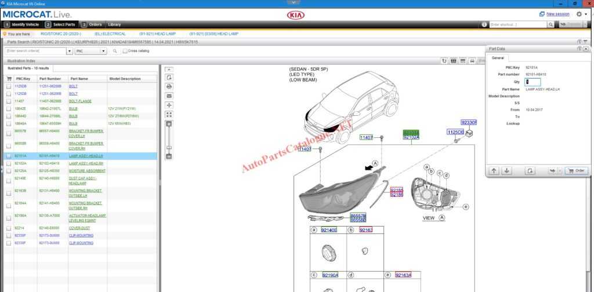Click the Qty input field

[x=532, y=82]
